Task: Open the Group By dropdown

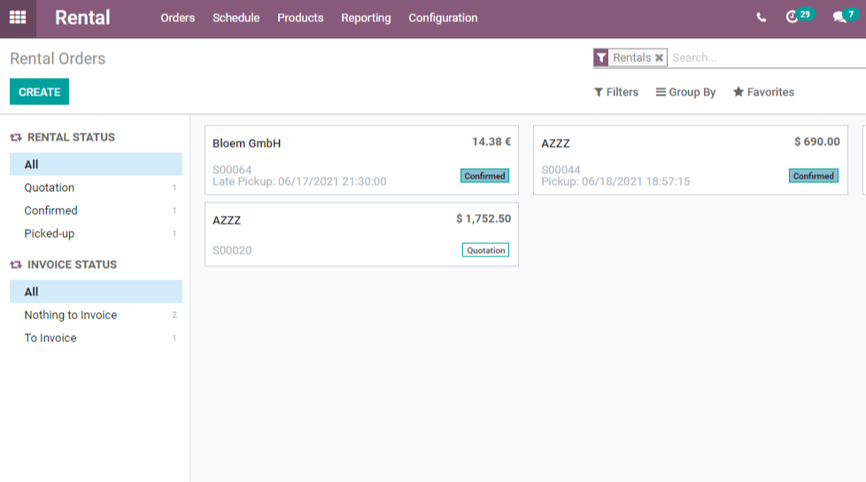Action: pyautogui.click(x=685, y=92)
